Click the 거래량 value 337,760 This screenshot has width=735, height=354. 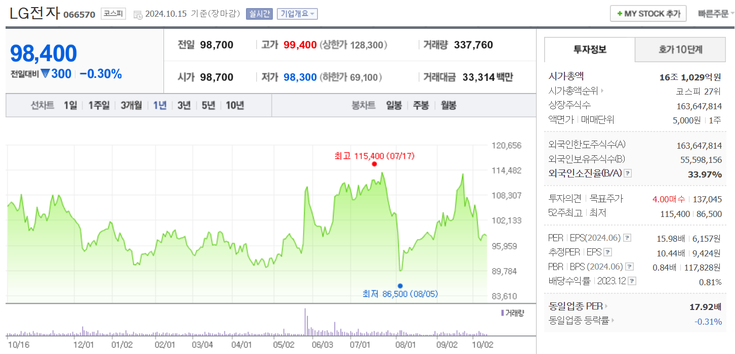(x=473, y=46)
